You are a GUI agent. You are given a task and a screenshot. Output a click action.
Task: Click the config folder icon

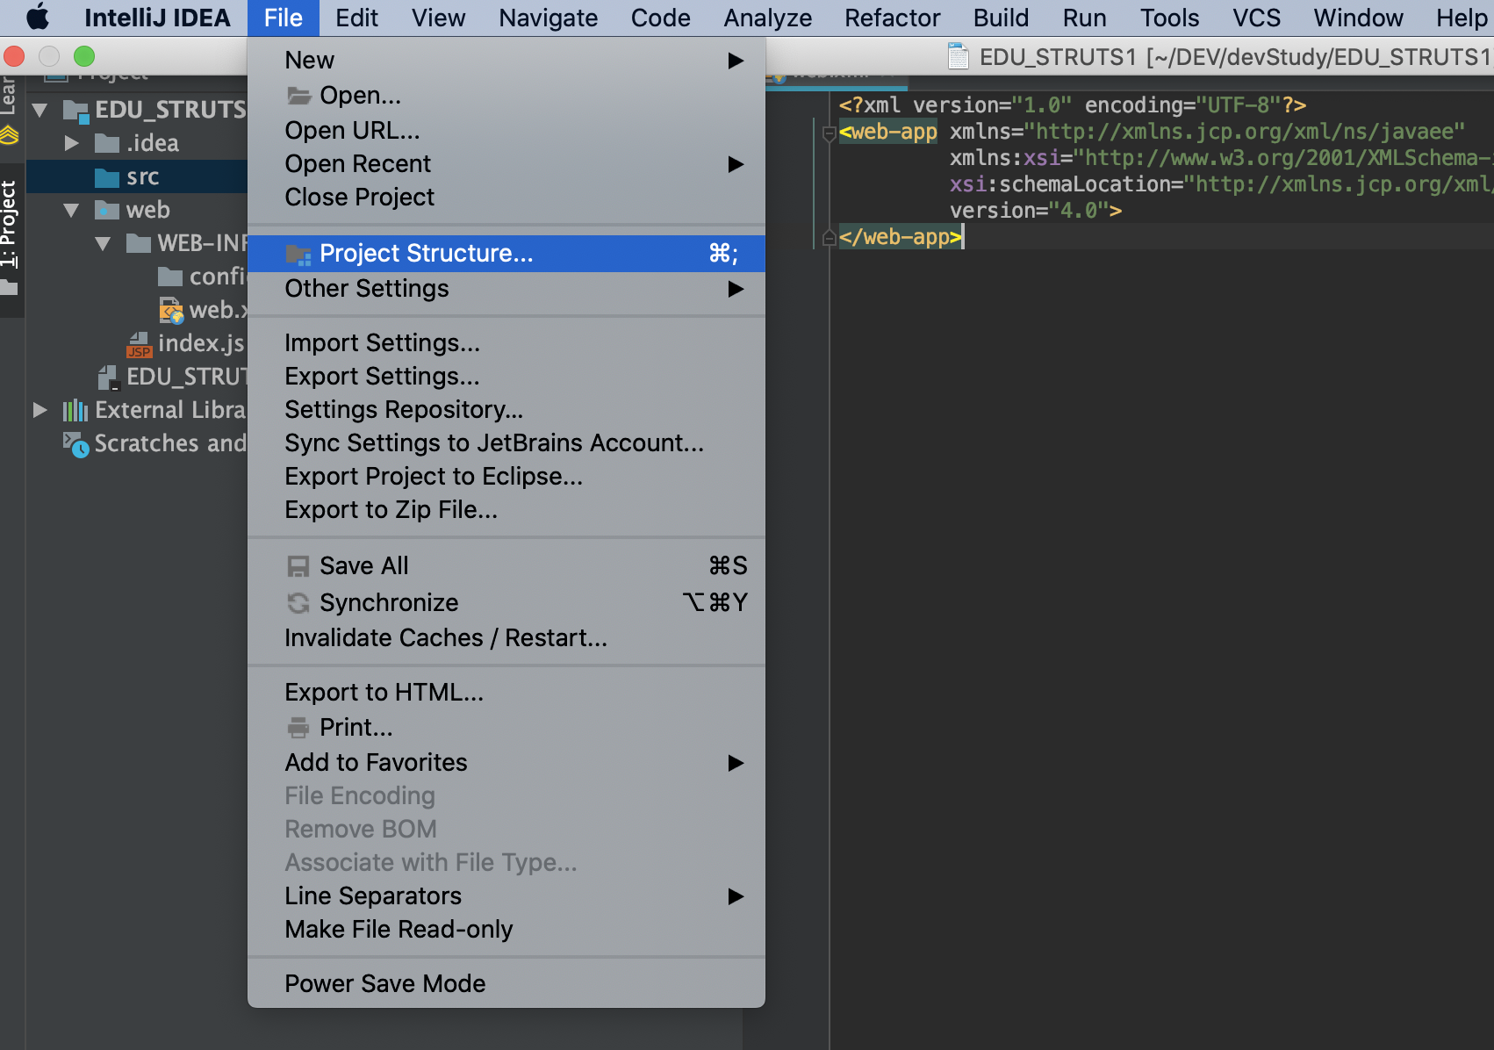coord(170,277)
